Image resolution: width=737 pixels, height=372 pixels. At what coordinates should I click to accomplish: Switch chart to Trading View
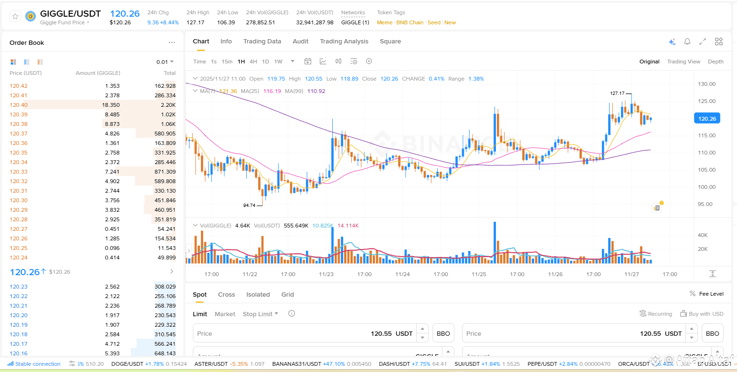click(x=684, y=62)
